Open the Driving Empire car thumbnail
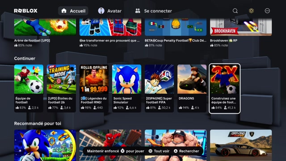286x161 pixels. point(241,145)
